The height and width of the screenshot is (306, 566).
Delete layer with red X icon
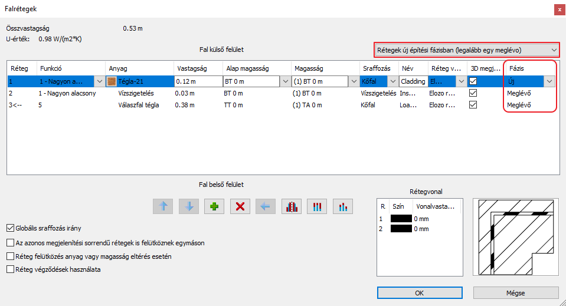coord(240,206)
